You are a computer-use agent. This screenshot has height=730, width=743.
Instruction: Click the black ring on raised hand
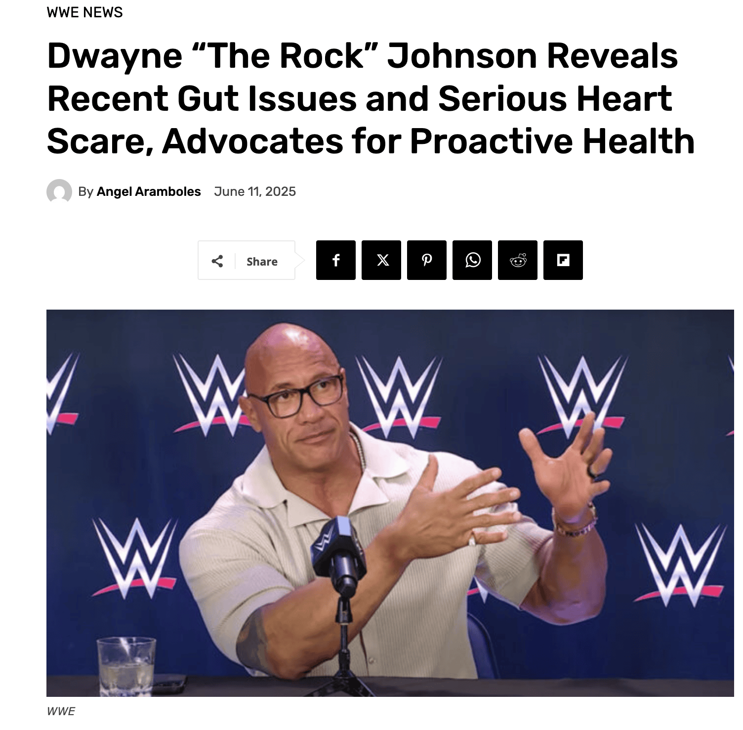coord(592,472)
